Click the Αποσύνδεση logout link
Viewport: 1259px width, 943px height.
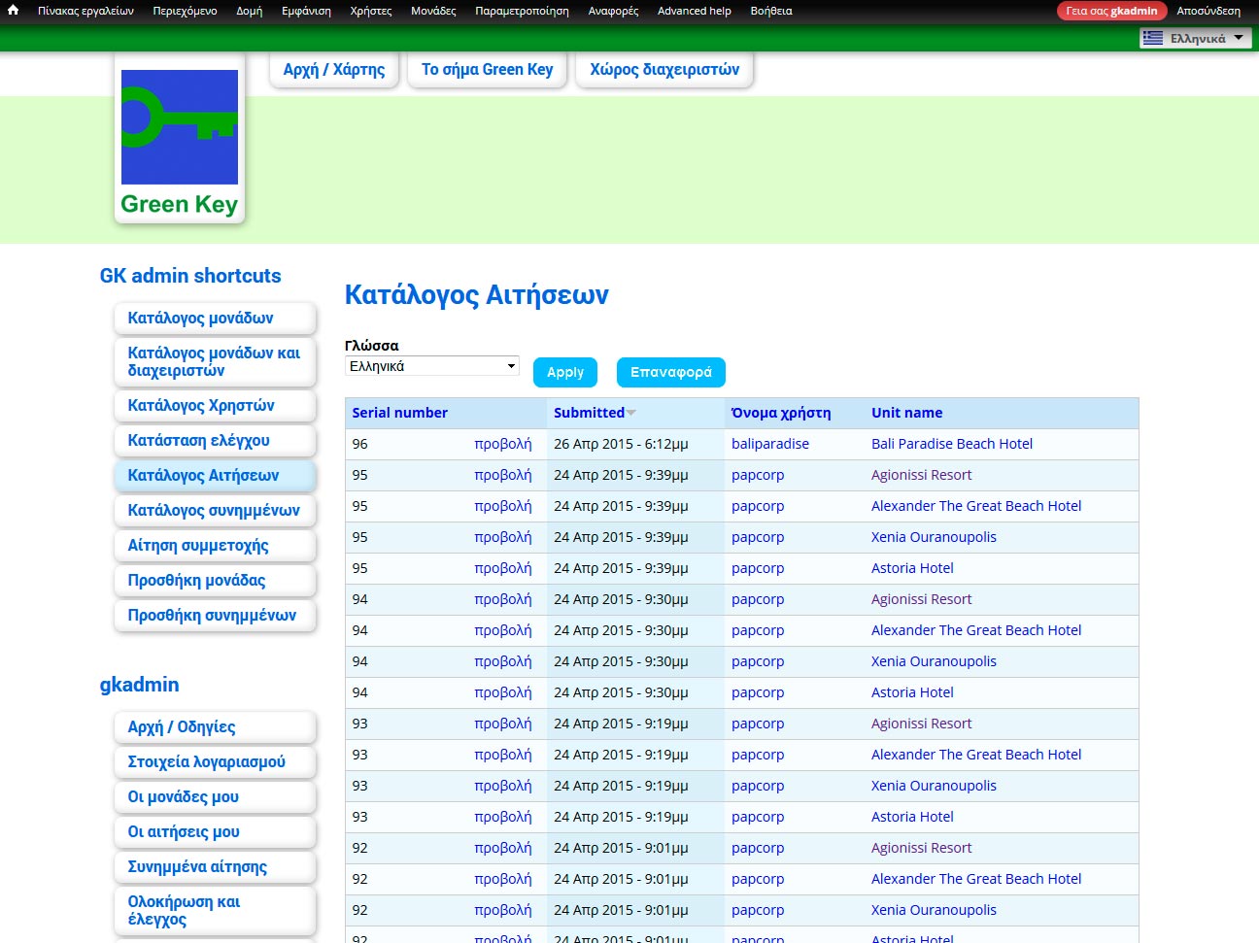click(1208, 11)
